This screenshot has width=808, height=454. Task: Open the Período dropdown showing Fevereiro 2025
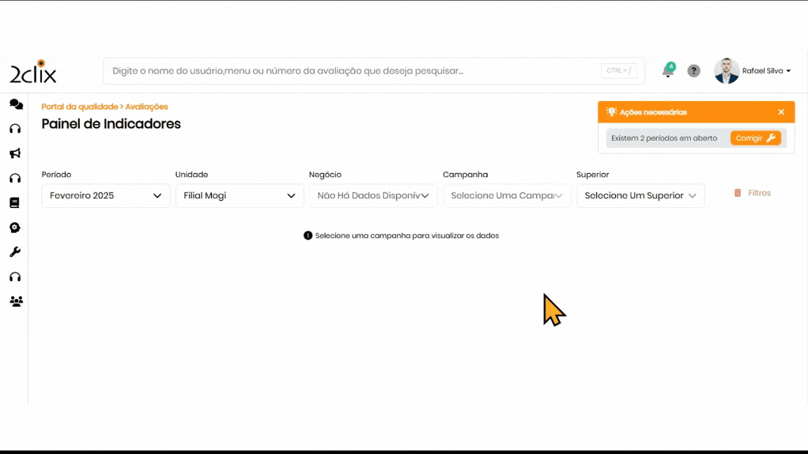pos(106,196)
